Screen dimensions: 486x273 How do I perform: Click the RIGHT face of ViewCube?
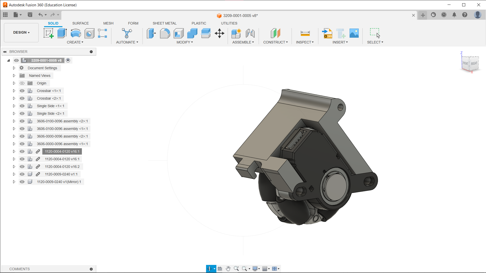[474, 63]
